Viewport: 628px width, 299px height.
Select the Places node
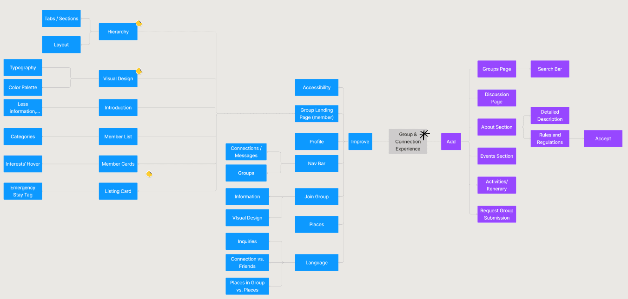[x=317, y=224]
